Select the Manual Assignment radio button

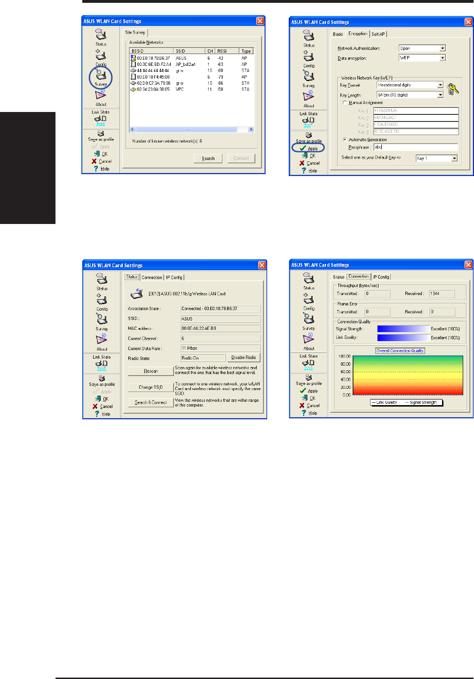(345, 103)
